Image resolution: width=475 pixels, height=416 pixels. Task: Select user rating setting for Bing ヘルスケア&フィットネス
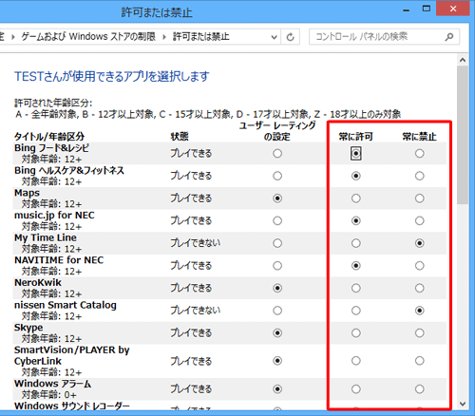(277, 176)
